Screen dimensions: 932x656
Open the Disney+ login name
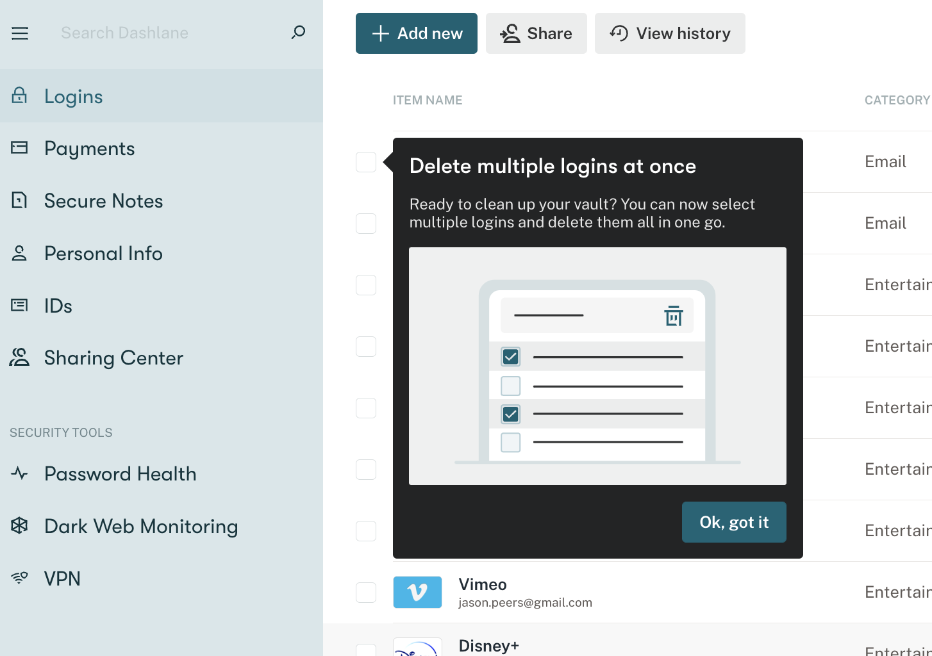489,646
